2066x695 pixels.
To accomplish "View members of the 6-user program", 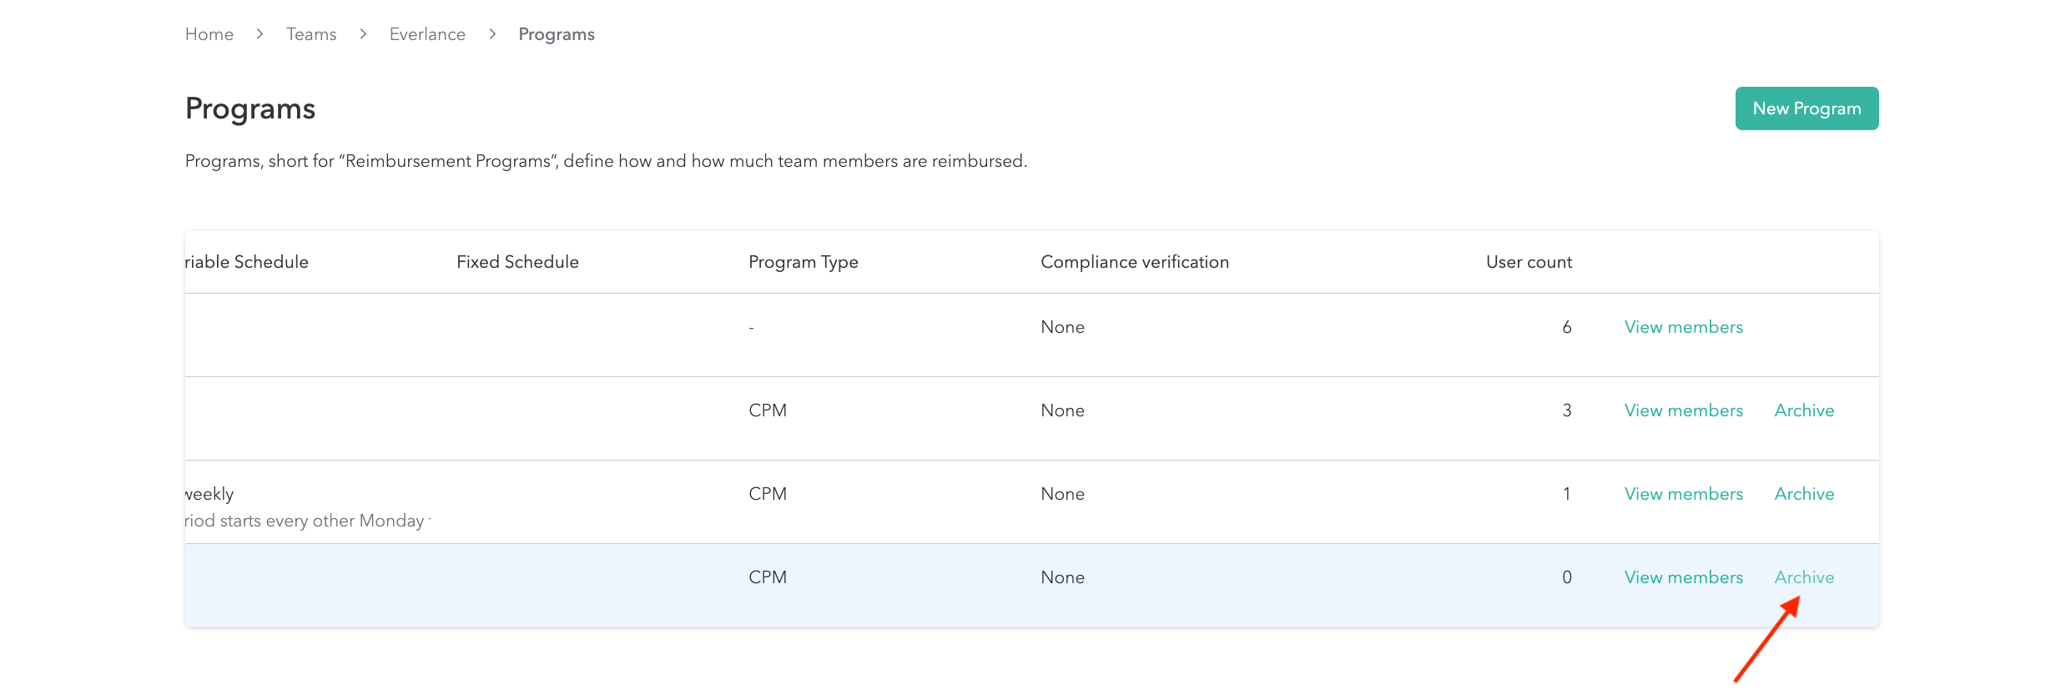I will (x=1683, y=327).
